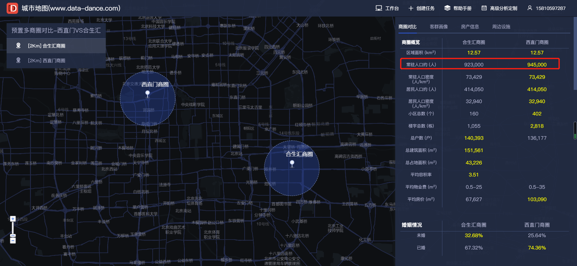Screen dimensions: 577x266
Task: Select the [2Km] 西直门商圈 list row
Action: pyautogui.click(x=56, y=60)
